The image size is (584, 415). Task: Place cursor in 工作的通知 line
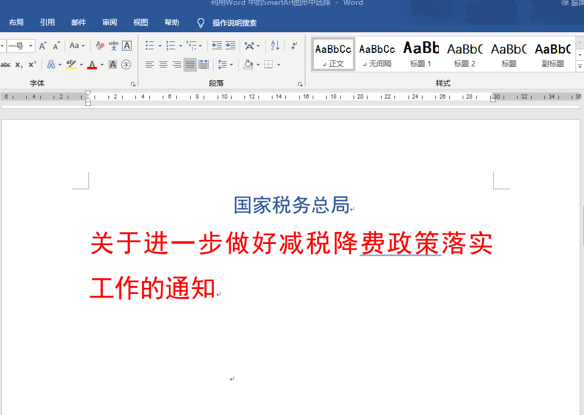click(152, 288)
